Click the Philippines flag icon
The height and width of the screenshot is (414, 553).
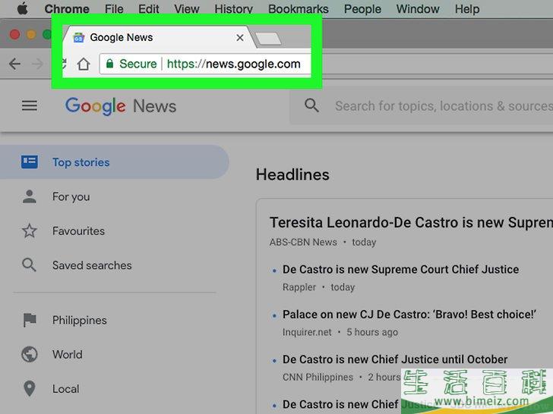pyautogui.click(x=30, y=320)
